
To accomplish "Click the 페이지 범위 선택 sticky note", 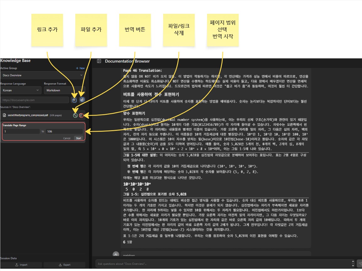I will click(223, 30).
